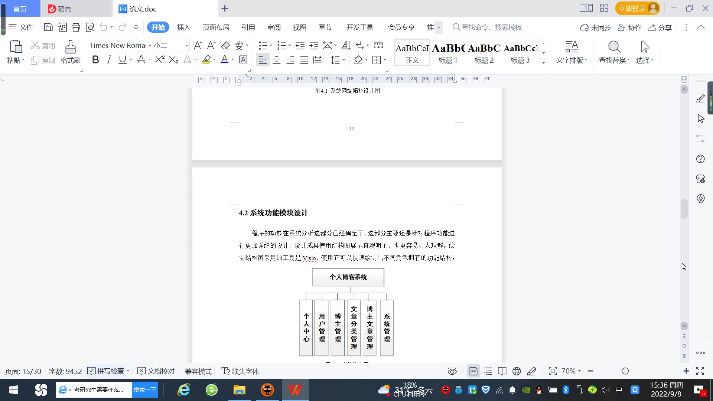Expand Text Layout (文字排版) dropdown
The width and height of the screenshot is (713, 401).
point(572,60)
